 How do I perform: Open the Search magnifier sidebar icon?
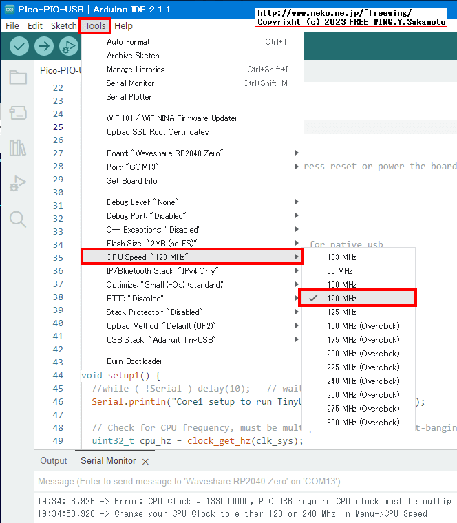(18, 220)
